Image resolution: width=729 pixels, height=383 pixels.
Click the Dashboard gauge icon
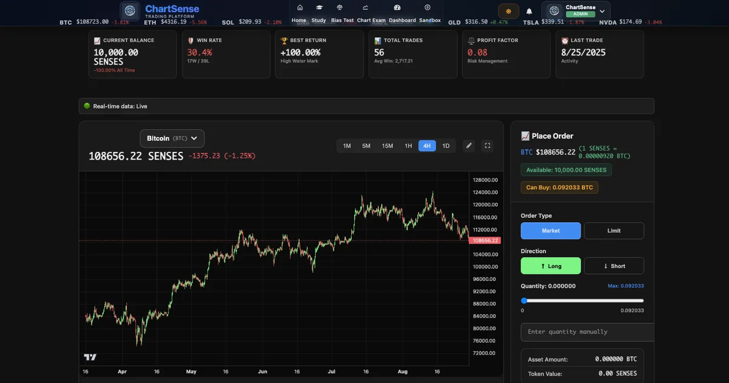(x=397, y=7)
